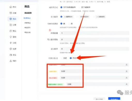The height and width of the screenshot is (101, 132).
Task: Open the store (店铺) sidebar icon
Action: [11, 13]
